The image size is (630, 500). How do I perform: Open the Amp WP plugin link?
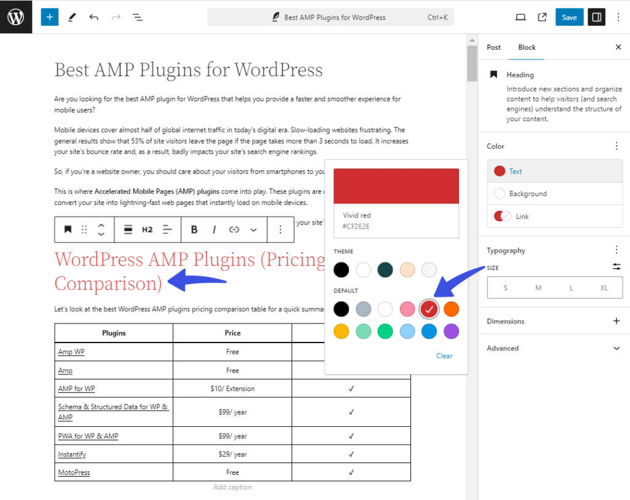tap(71, 351)
